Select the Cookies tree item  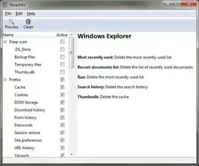click(21, 95)
